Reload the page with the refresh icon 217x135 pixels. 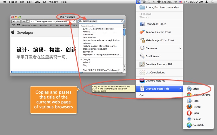tap(74, 21)
